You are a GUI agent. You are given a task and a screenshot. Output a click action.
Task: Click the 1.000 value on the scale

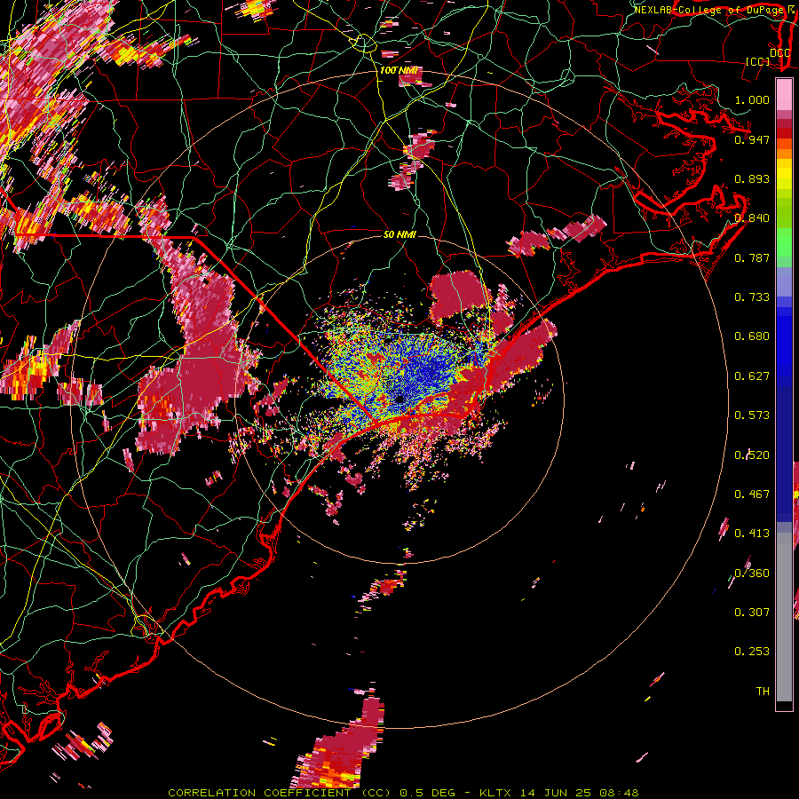(752, 99)
